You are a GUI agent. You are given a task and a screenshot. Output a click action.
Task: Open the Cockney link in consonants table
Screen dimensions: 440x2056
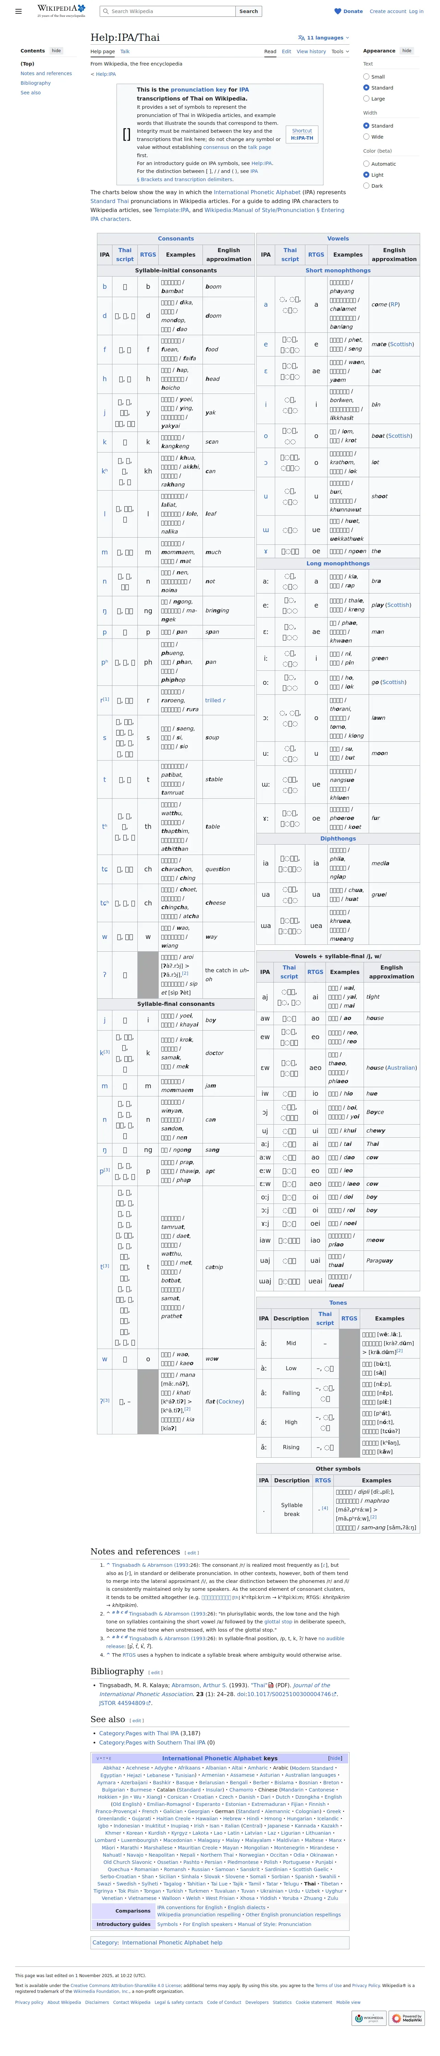click(x=230, y=1401)
